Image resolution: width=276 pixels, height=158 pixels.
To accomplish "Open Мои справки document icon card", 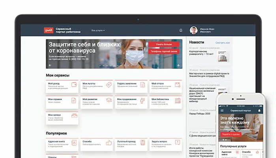I will [62, 102].
